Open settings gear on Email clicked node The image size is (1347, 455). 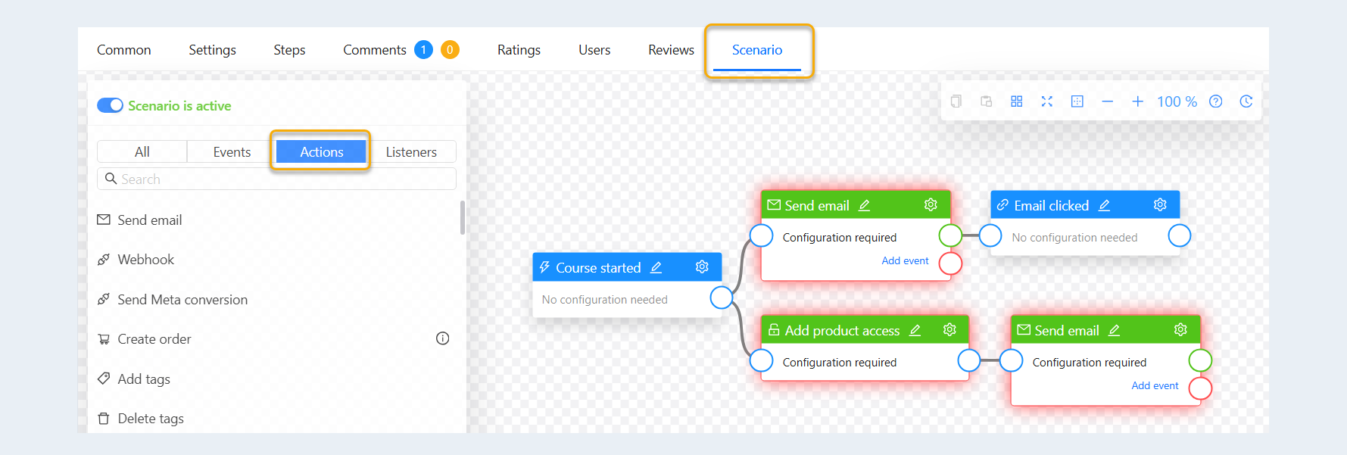coord(1159,205)
